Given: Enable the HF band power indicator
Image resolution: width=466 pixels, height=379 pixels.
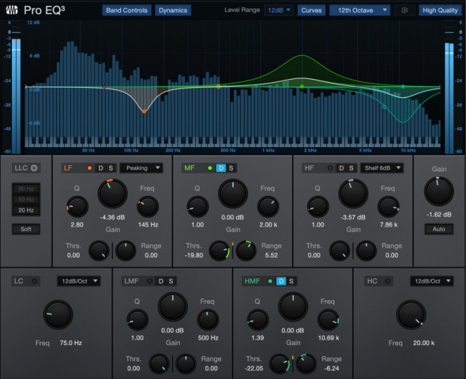Looking at the screenshot, I should [x=330, y=168].
